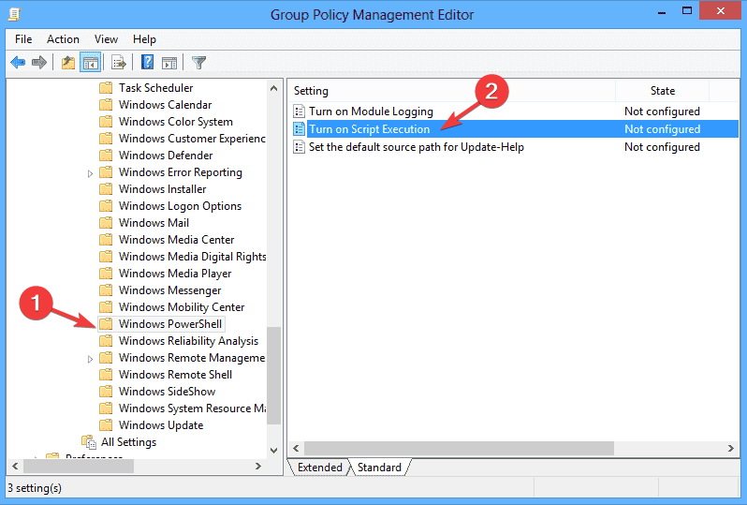Click the Windows Defender folder icon
This screenshot has height=505, width=747.
tap(106, 156)
